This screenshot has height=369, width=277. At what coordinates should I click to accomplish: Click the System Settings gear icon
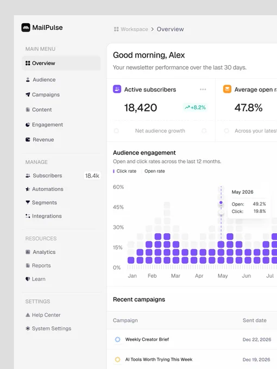(28, 328)
